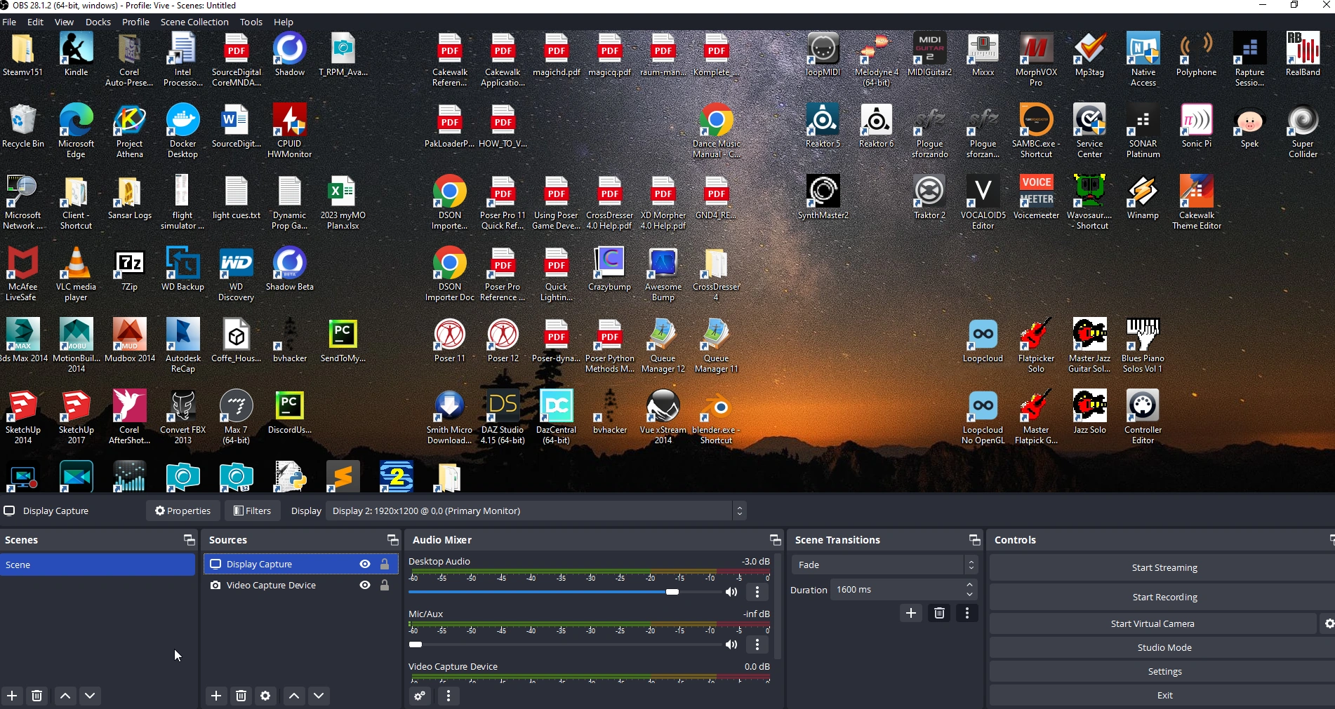
Task: Add a new source with the plus icon
Action: [x=216, y=696]
